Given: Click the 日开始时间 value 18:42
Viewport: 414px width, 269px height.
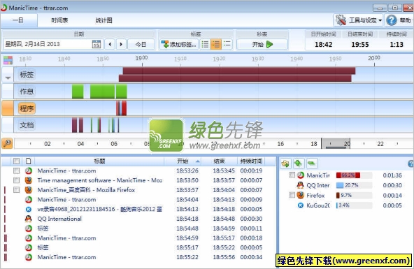Looking at the screenshot, I should point(323,44).
